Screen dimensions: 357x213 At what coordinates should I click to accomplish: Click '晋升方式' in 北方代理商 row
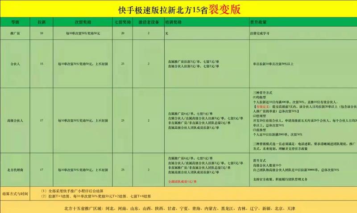(x=260, y=160)
